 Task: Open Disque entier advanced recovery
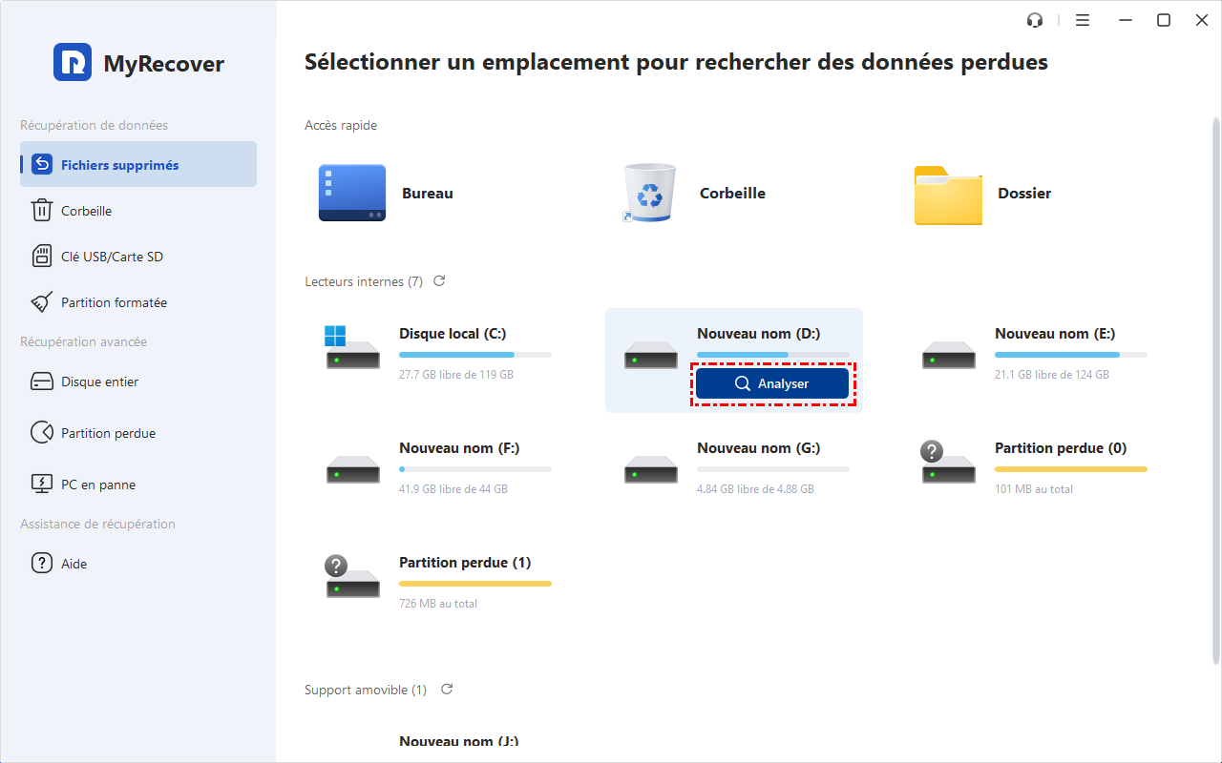(x=99, y=381)
